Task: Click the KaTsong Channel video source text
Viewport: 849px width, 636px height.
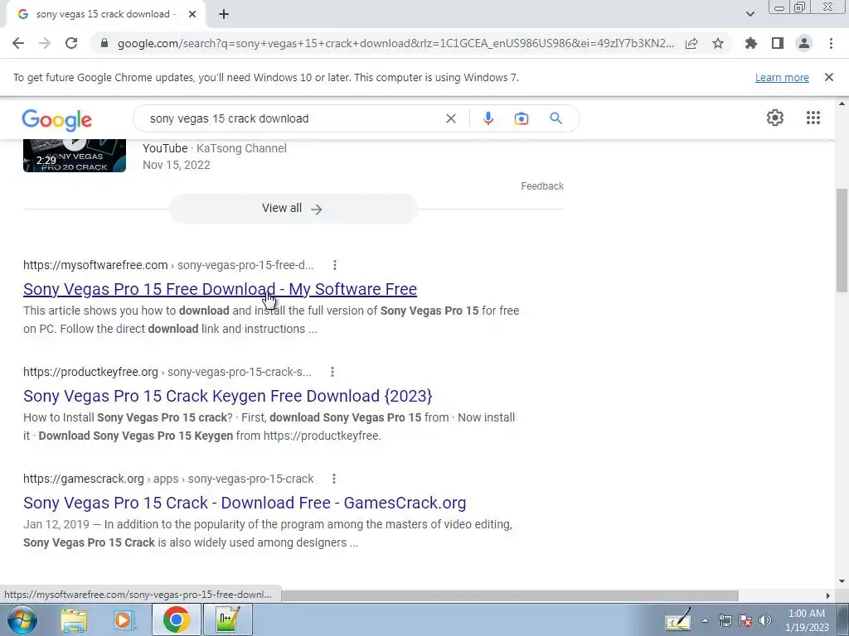Action: pos(241,148)
